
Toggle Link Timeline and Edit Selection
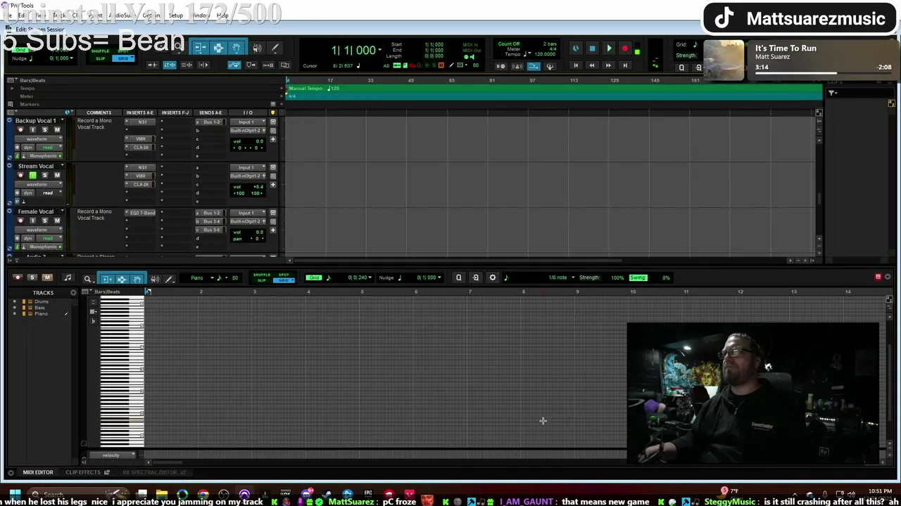click(170, 65)
